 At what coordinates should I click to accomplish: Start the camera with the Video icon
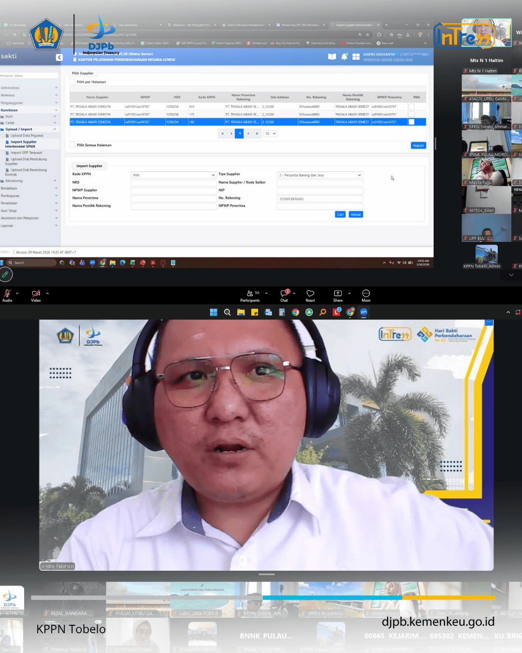(x=36, y=294)
